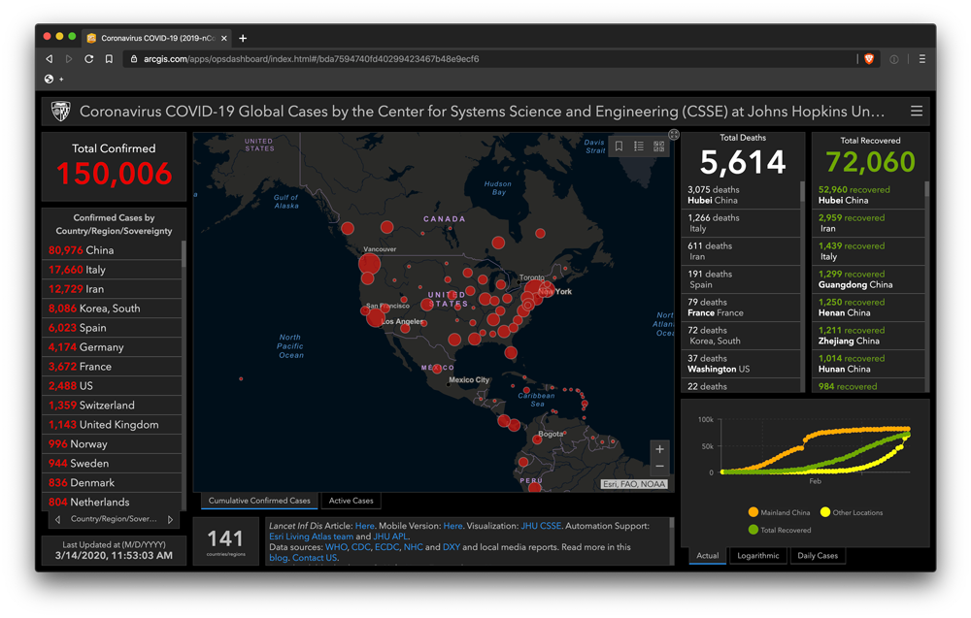Go to previous country list page arrow
The width and height of the screenshot is (971, 618).
[57, 520]
